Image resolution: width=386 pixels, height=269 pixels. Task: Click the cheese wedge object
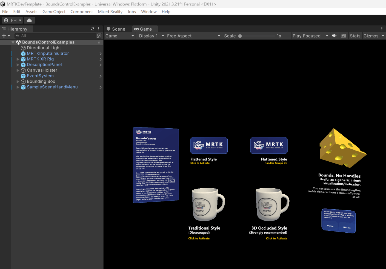pyautogui.click(x=342, y=148)
